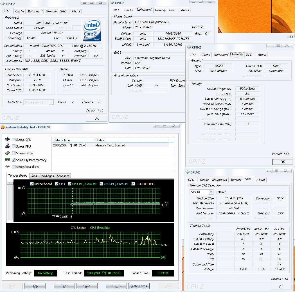The image size is (295, 292).
Task: Click the processor icon beside Stress CPU
Action: 7,139
